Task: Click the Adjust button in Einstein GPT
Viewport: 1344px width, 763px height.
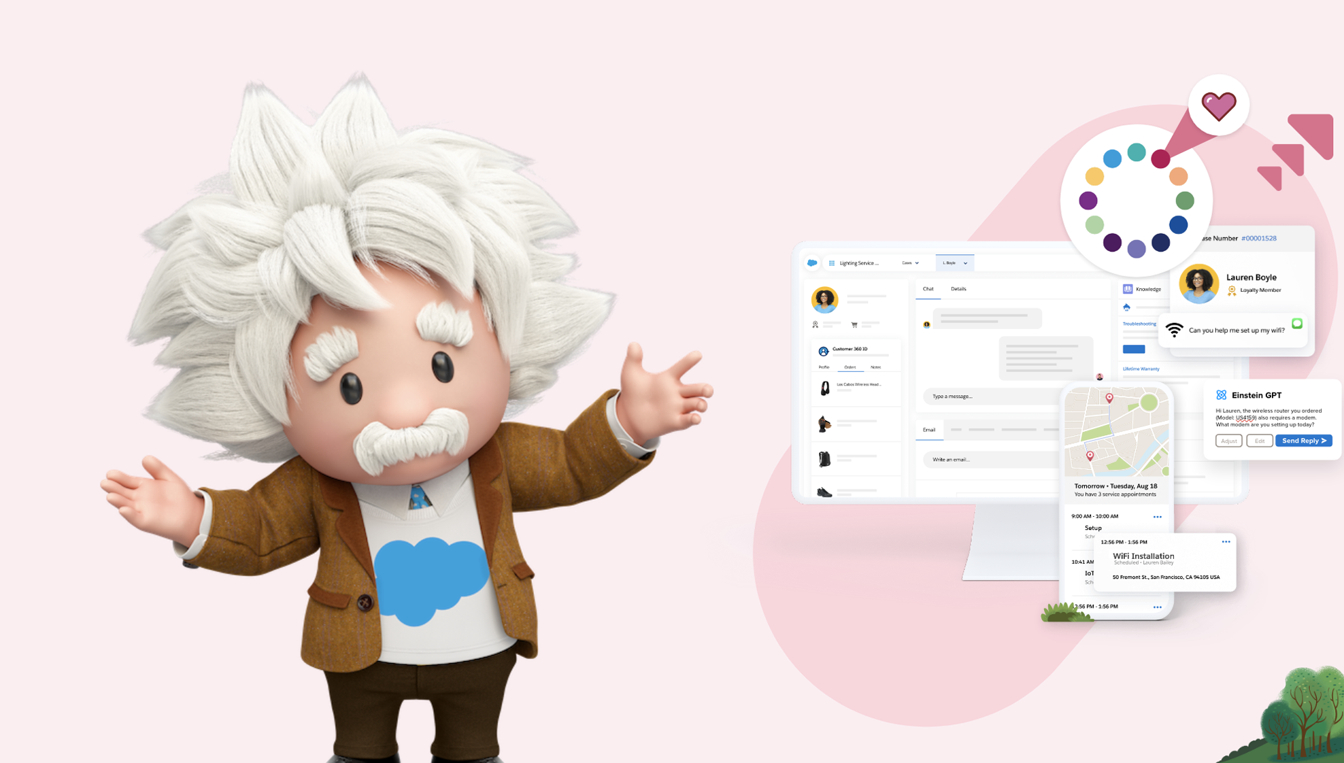Action: click(x=1228, y=441)
